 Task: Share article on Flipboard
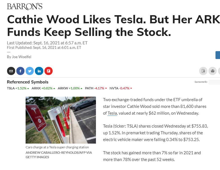48,71
